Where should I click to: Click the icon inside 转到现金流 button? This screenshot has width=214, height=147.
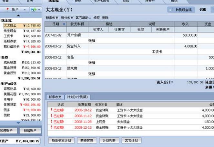pos(171,10)
